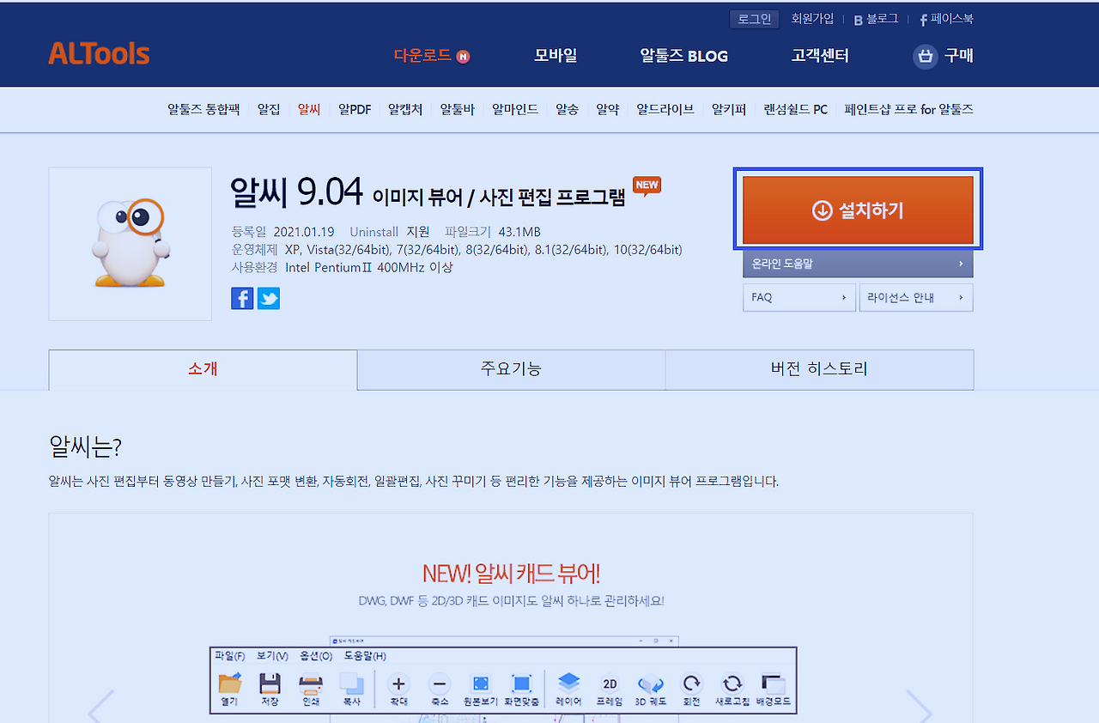Select 알키퍼 in product bar
The width and height of the screenshot is (1099, 723).
click(x=729, y=110)
